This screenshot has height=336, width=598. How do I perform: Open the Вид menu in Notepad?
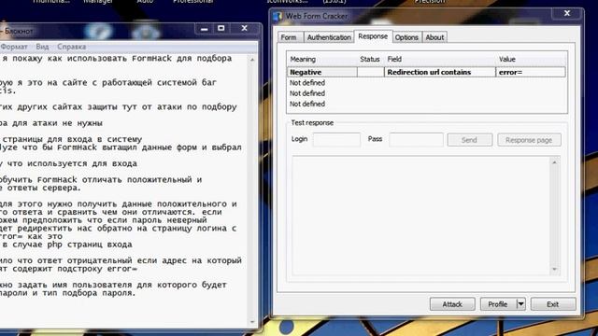click(42, 47)
